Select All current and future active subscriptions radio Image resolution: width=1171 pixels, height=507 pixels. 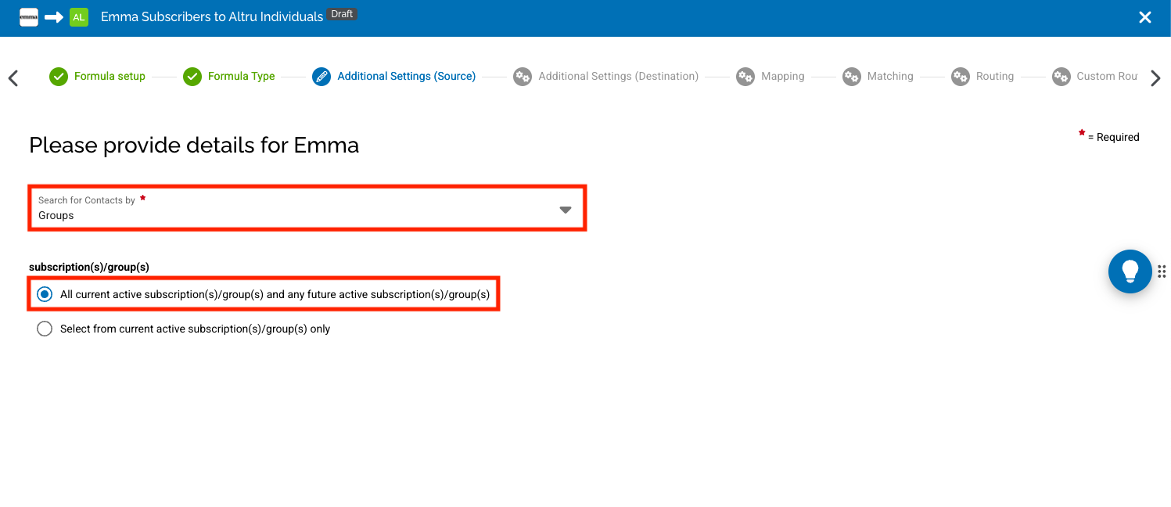45,294
